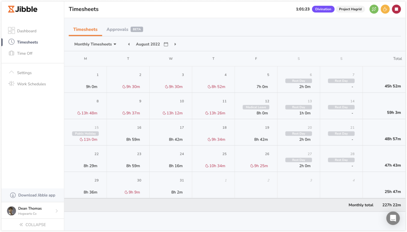Open Work Schedules settings

pos(32,84)
